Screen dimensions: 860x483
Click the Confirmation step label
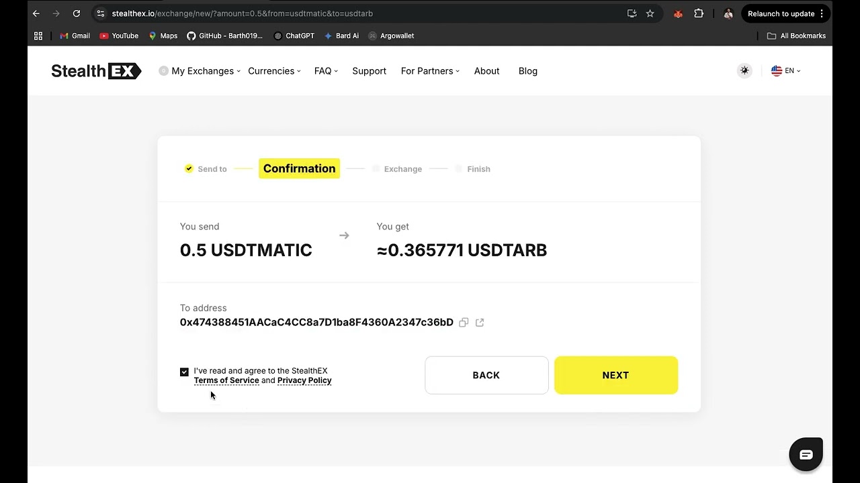(x=299, y=168)
